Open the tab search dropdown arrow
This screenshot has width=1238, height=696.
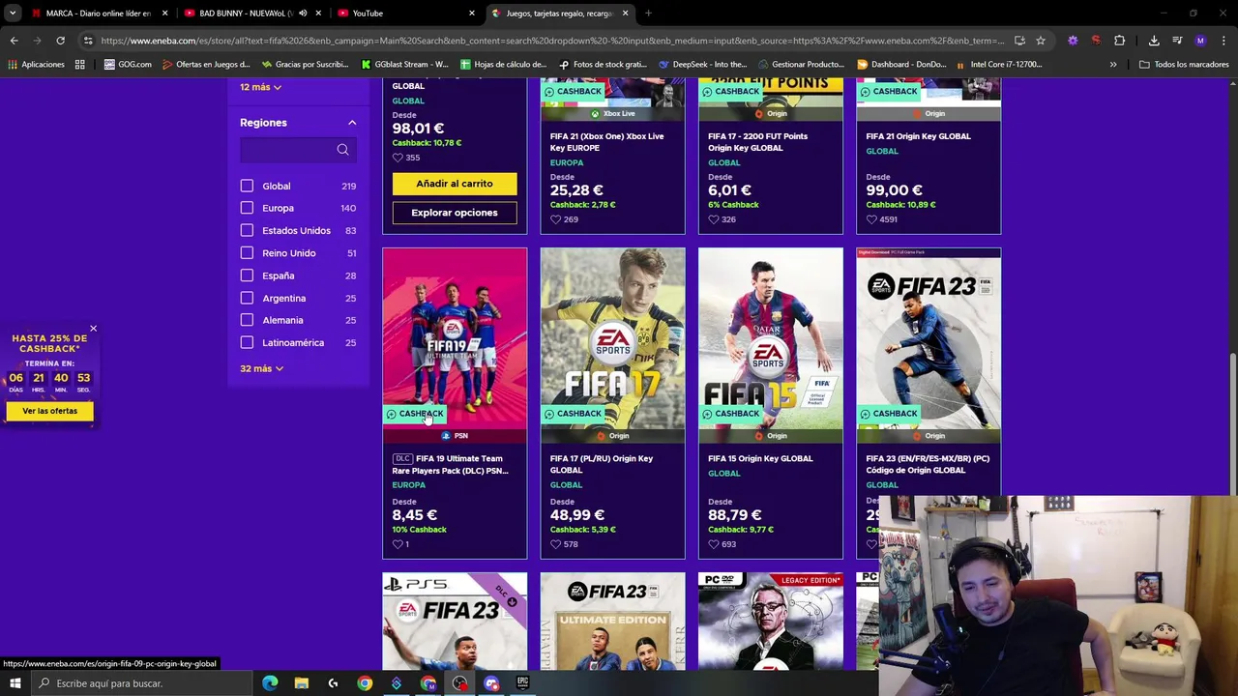click(x=14, y=13)
